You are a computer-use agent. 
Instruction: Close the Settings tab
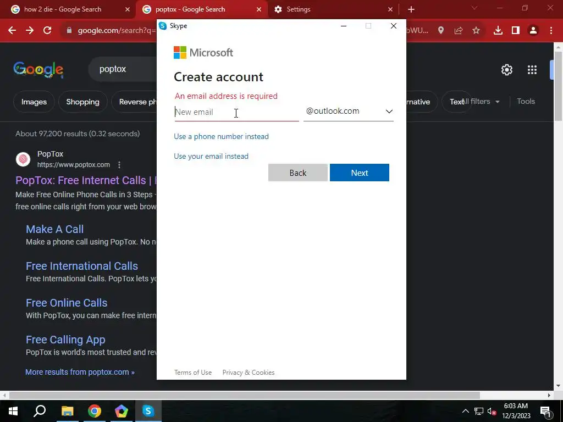(390, 9)
